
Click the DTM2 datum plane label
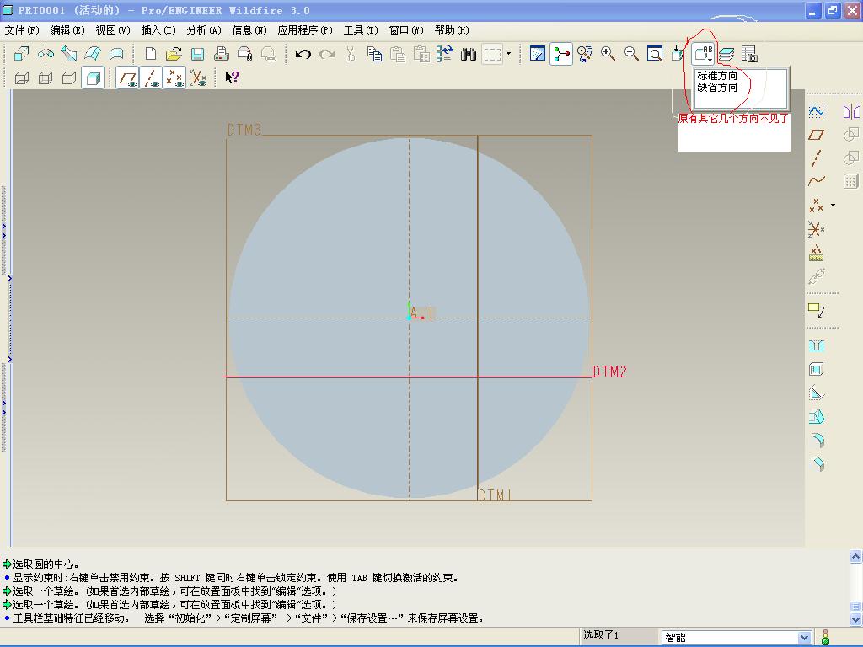click(610, 372)
